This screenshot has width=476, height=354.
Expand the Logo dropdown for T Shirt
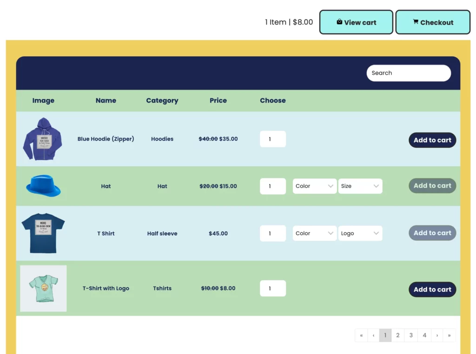click(x=360, y=233)
